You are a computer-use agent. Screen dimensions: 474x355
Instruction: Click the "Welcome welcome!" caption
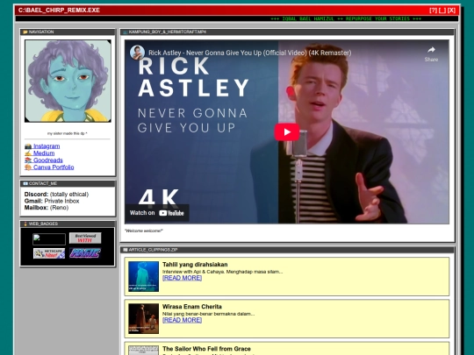(144, 231)
